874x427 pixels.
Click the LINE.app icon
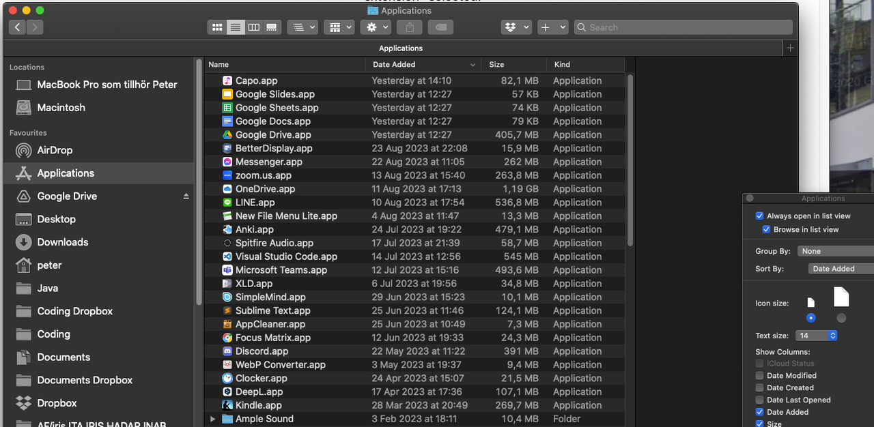click(x=227, y=203)
